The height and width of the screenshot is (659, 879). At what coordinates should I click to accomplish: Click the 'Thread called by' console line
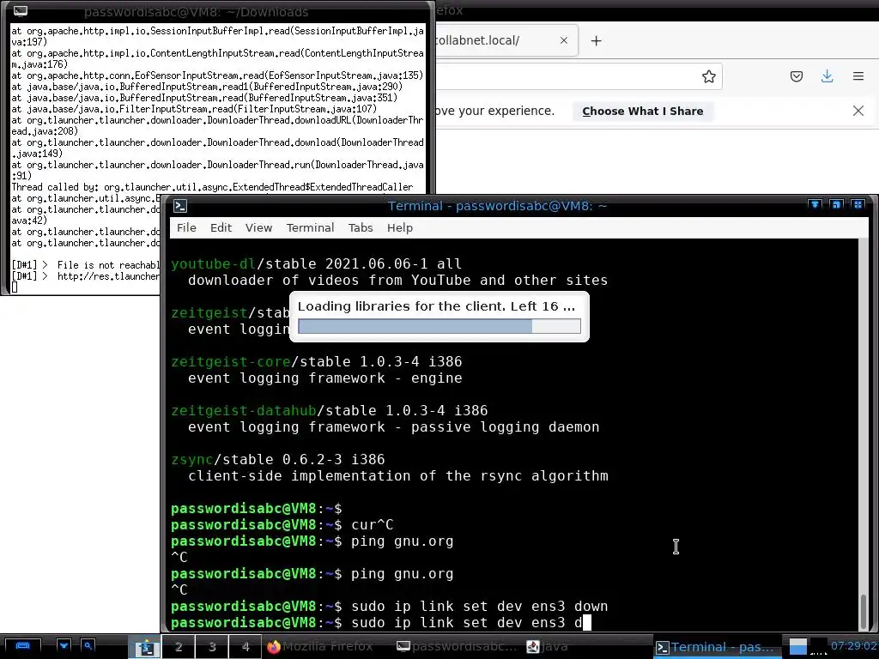212,187
